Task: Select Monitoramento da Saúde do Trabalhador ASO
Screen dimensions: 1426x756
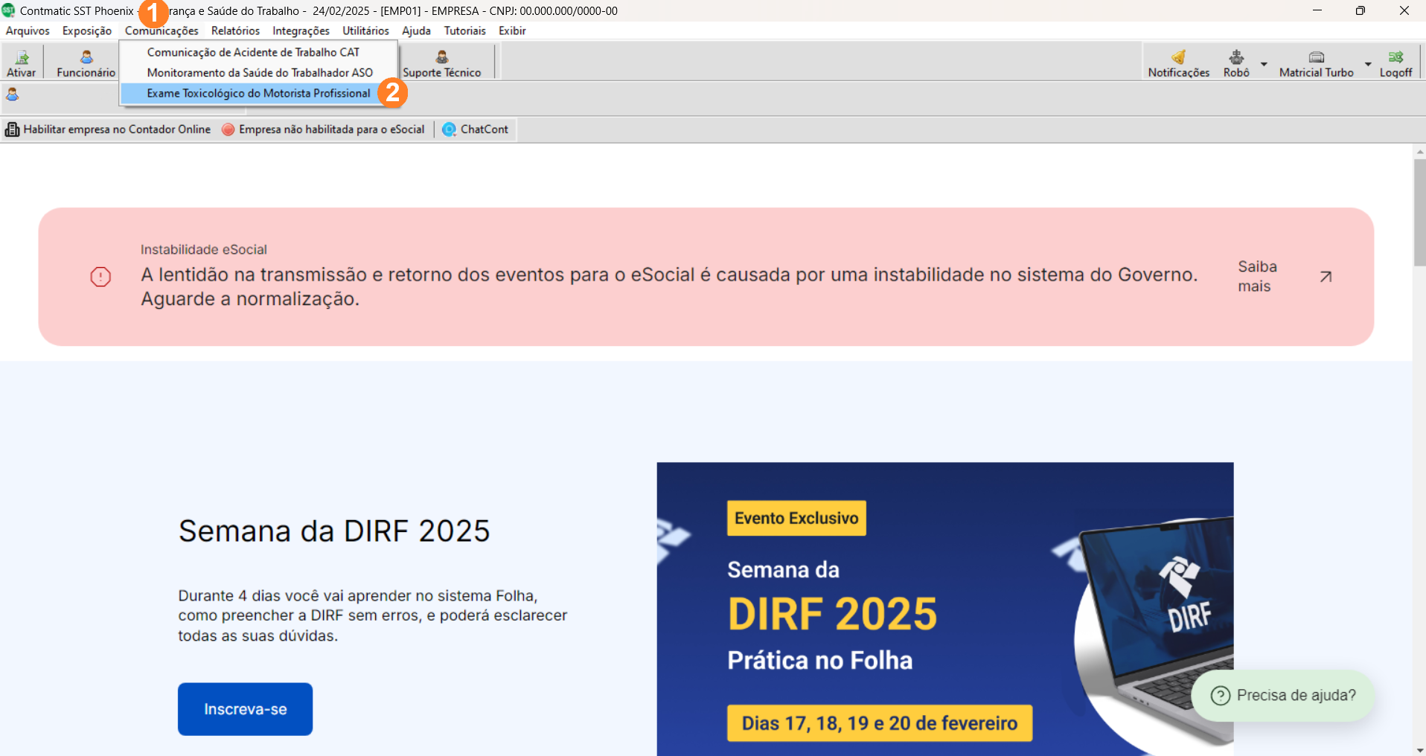Action: 259,72
